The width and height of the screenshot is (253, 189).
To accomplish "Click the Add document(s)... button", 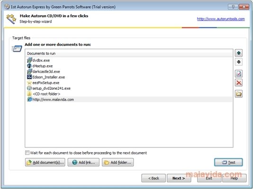I will click(x=45, y=162).
